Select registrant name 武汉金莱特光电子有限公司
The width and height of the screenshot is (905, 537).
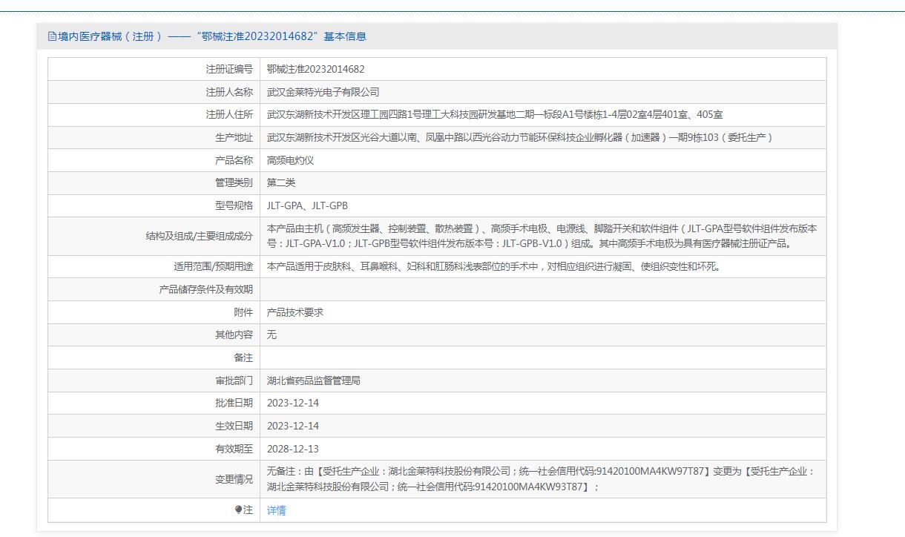(x=323, y=92)
